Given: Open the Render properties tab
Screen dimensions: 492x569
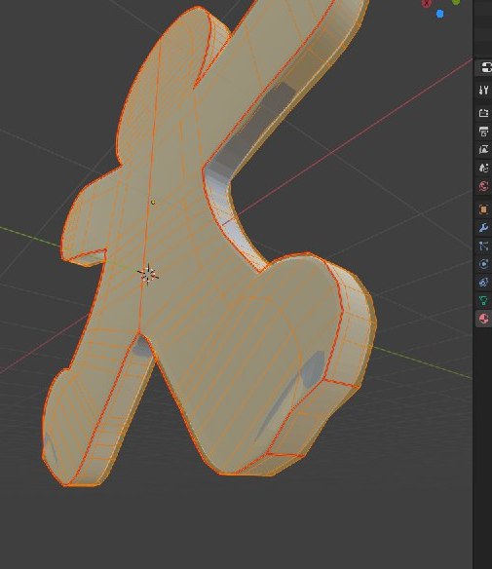Looking at the screenshot, I should coord(483,113).
